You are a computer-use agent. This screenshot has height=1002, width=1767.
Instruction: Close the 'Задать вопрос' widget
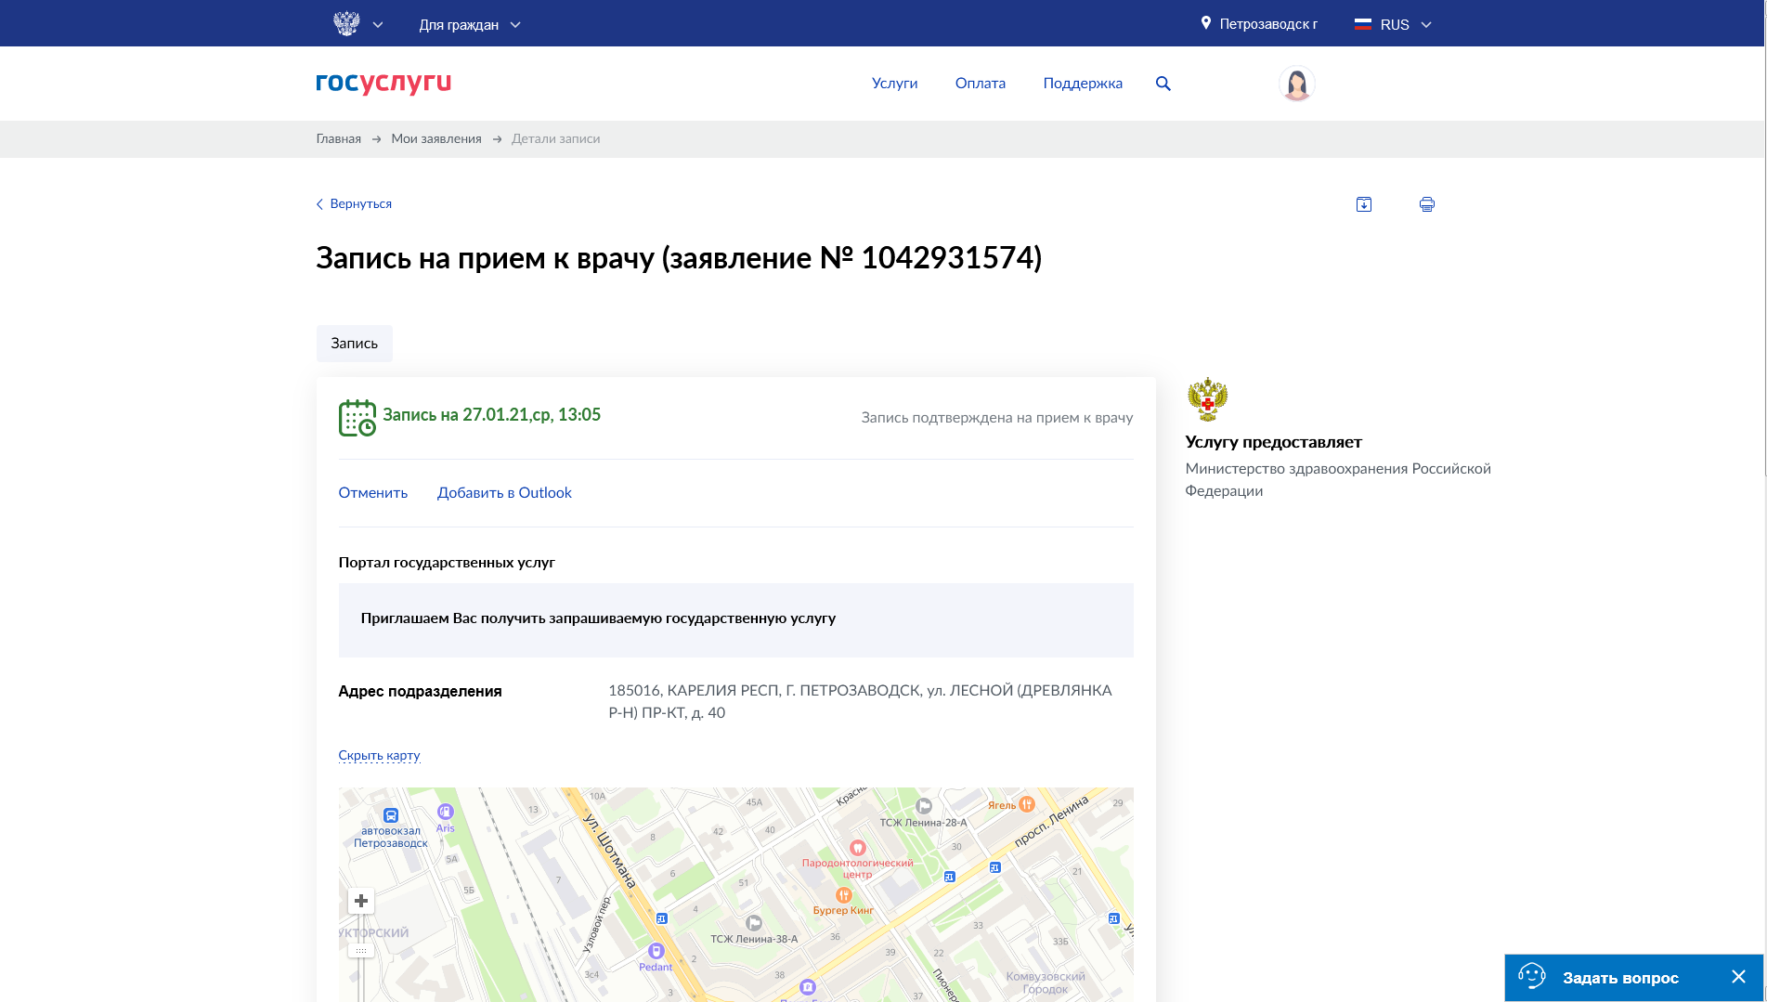(x=1738, y=977)
